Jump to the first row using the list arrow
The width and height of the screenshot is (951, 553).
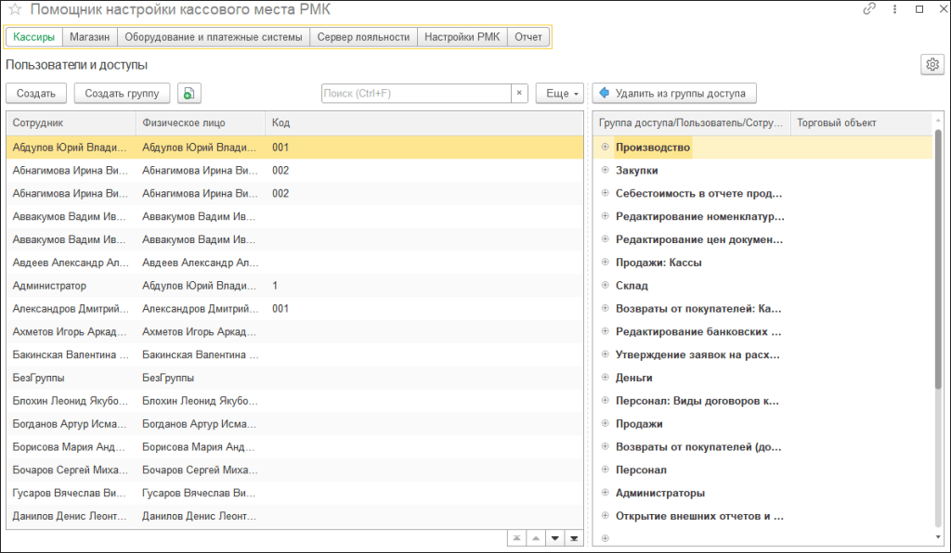pyautogui.click(x=516, y=538)
